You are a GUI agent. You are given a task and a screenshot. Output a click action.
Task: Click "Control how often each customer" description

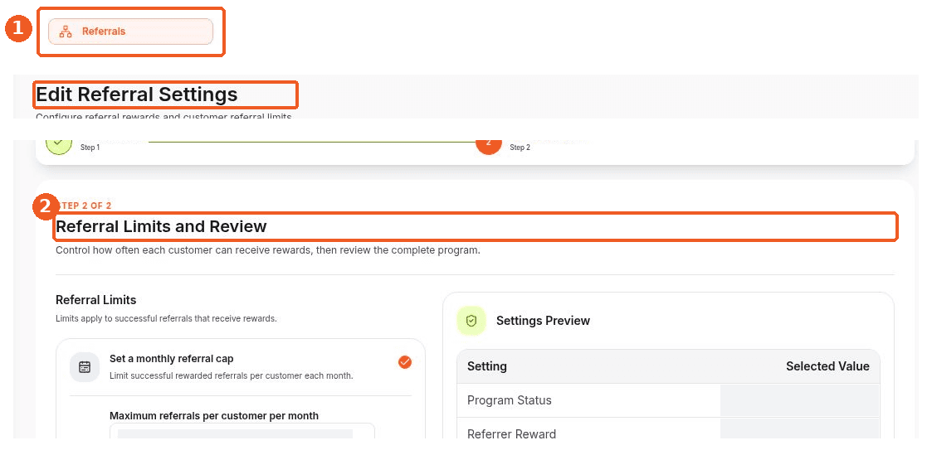point(268,250)
